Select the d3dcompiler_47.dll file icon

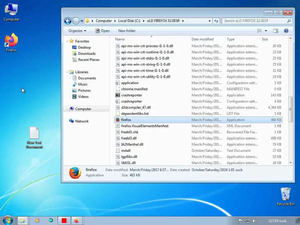point(118,107)
